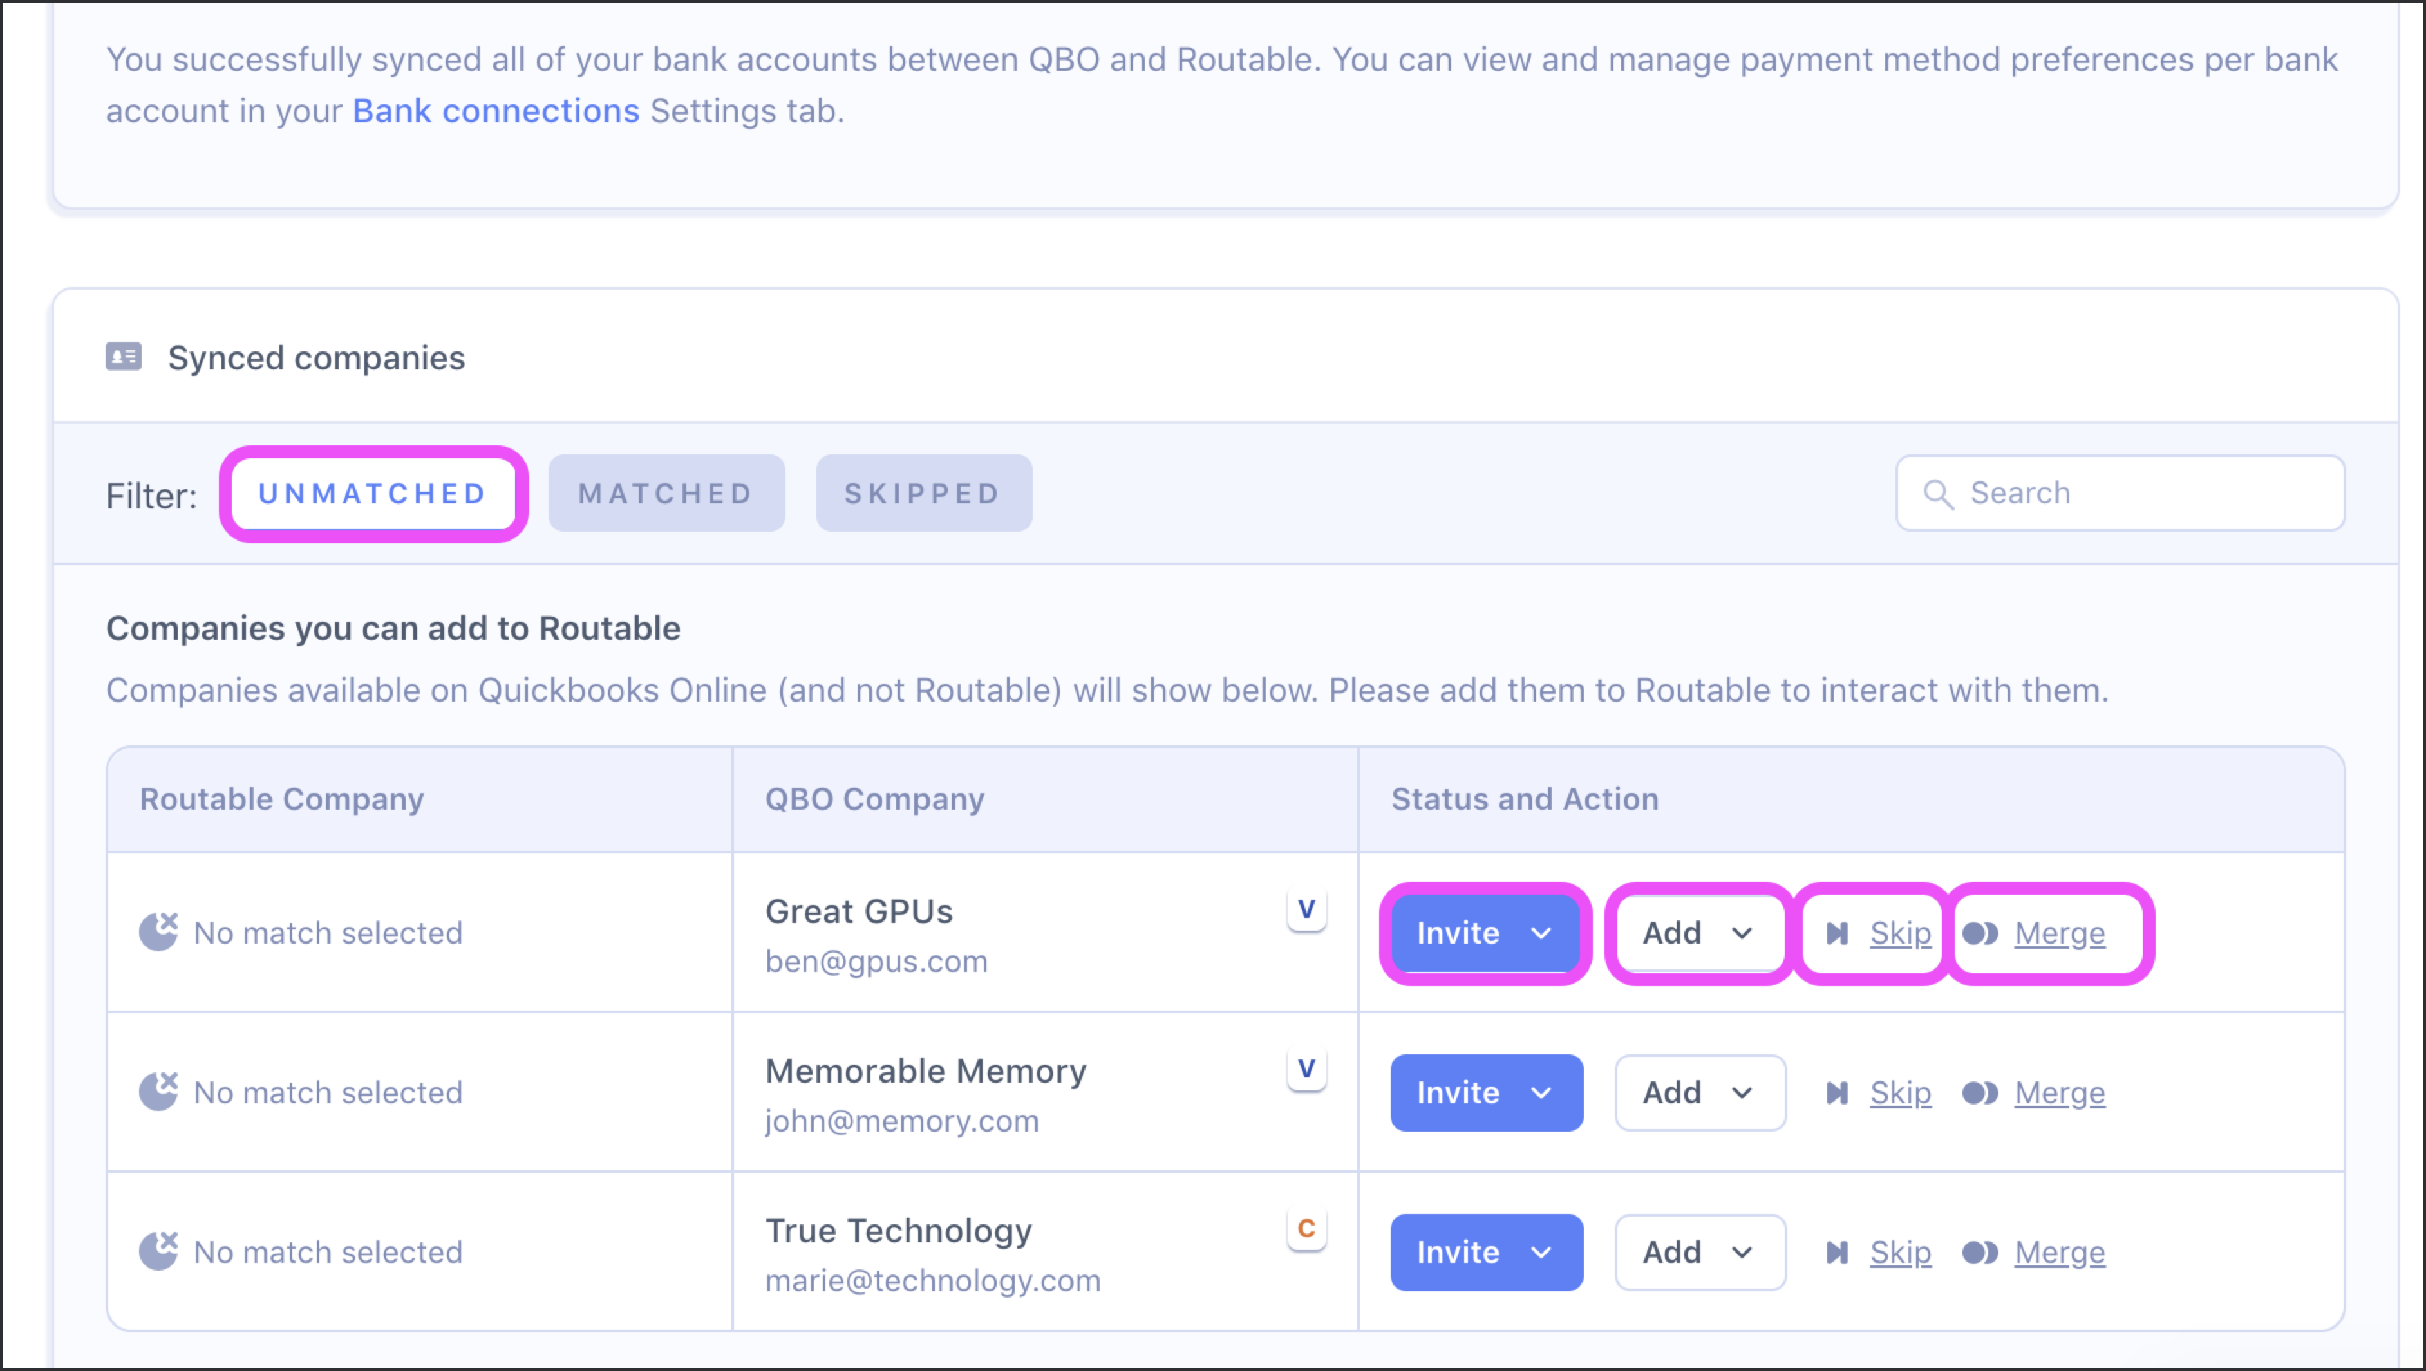Click the merge icon in True Technology row
Image resolution: width=2426 pixels, height=1371 pixels.
(1980, 1253)
